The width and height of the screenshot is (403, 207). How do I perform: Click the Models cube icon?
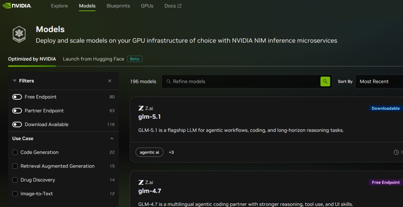coord(19,34)
